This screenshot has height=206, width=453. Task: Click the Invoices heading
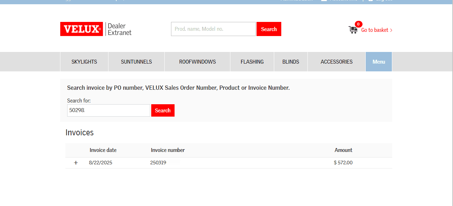80,133
